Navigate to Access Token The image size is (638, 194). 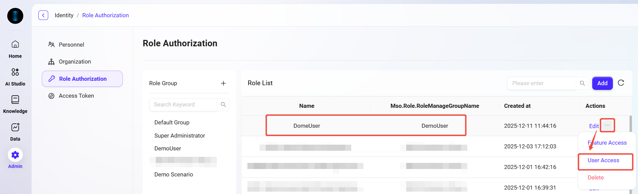click(x=76, y=96)
